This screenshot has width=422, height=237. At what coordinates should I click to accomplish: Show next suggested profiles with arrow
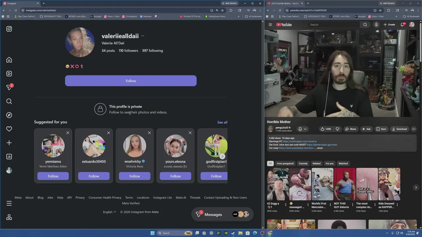tap(223, 156)
